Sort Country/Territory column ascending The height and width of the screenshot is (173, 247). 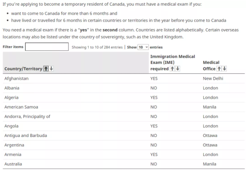(x=47, y=69)
